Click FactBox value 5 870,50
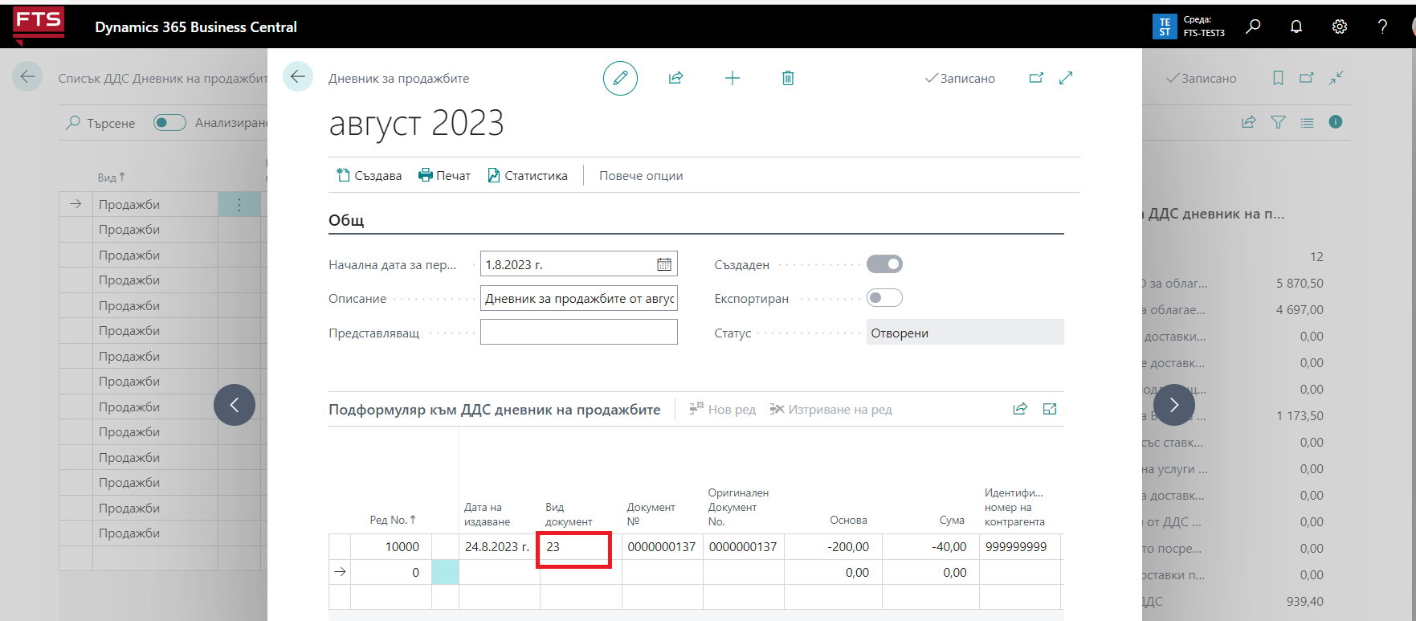Image resolution: width=1416 pixels, height=621 pixels. click(x=1300, y=284)
